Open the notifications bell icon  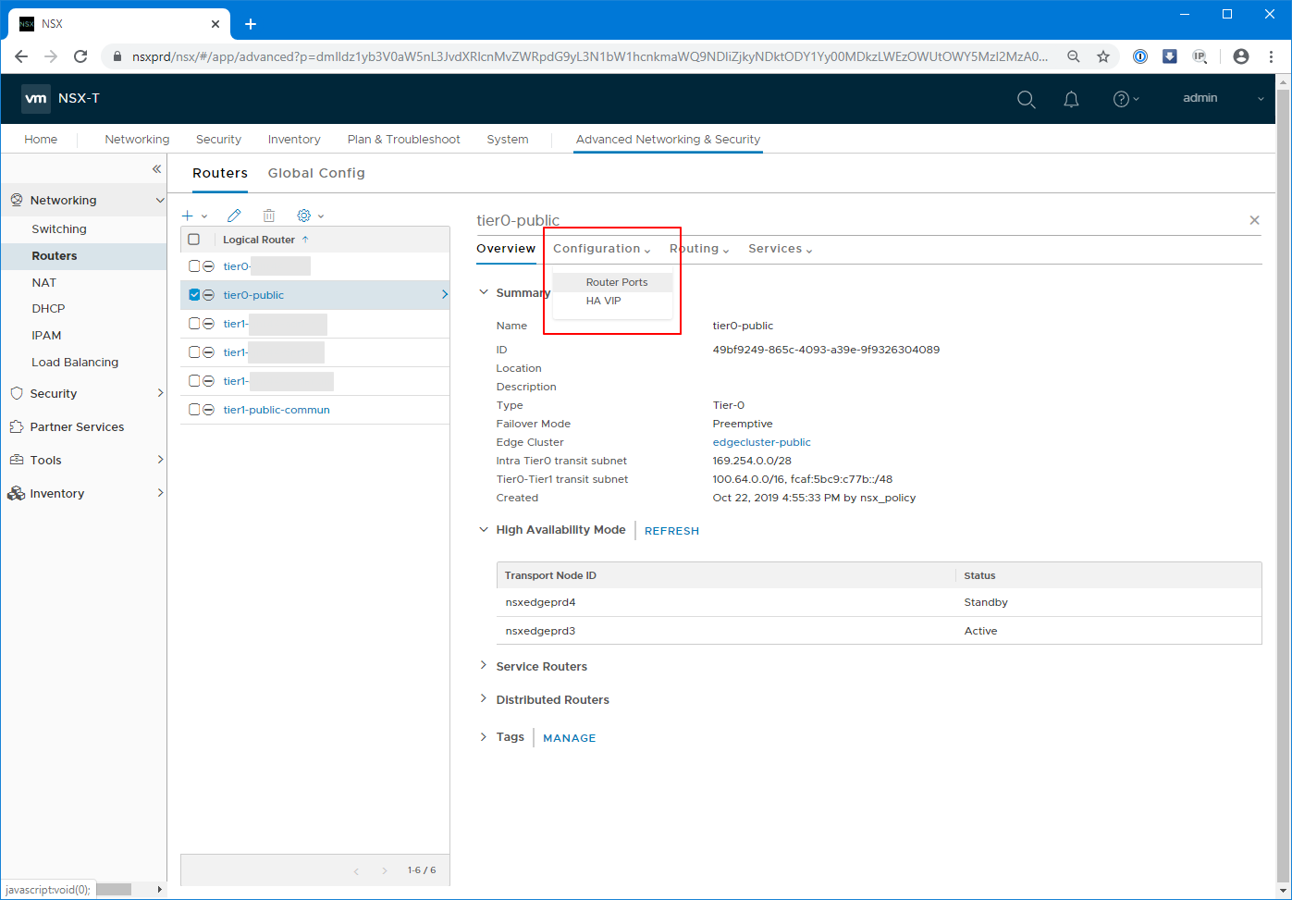(1071, 99)
